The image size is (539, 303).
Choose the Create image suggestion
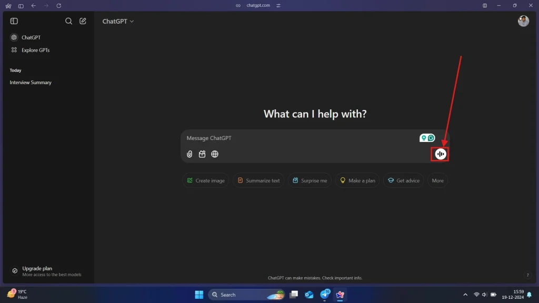[206, 181]
